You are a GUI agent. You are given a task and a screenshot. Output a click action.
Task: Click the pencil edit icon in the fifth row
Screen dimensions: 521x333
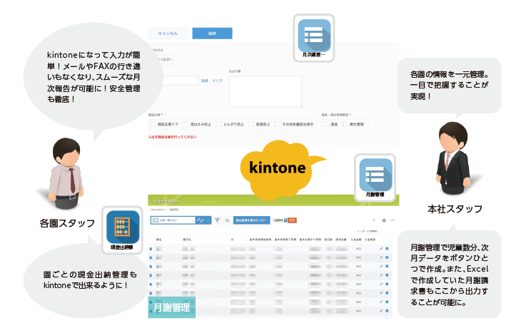381,285
